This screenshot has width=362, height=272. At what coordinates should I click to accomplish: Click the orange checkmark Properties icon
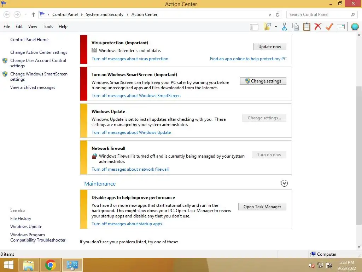coord(329,27)
